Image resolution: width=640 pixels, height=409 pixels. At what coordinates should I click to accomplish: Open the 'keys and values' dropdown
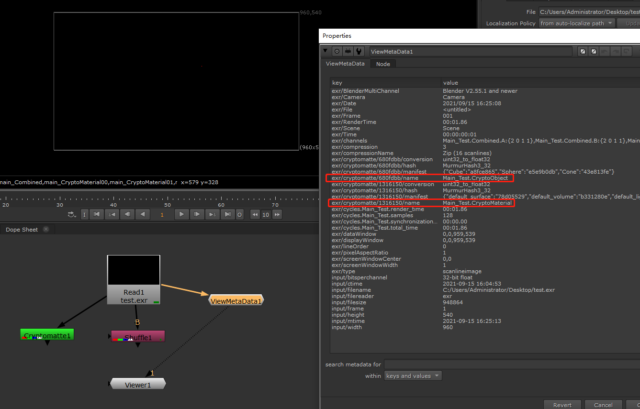413,376
